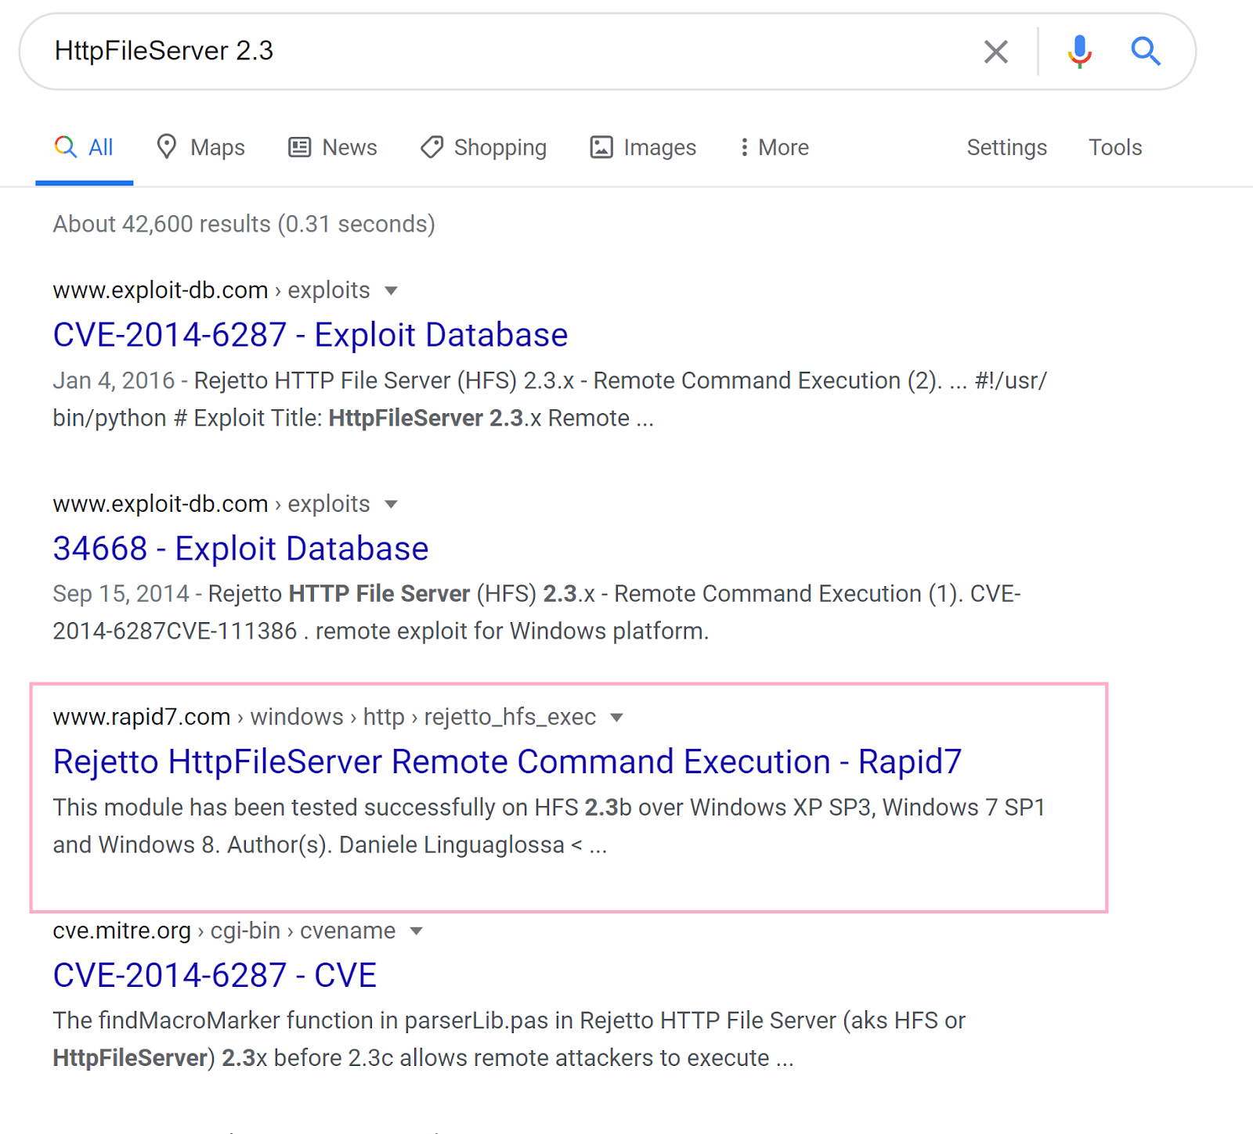This screenshot has width=1253, height=1134.
Task: Expand the second exploit-db result dropdown arrow
Action: (x=392, y=504)
